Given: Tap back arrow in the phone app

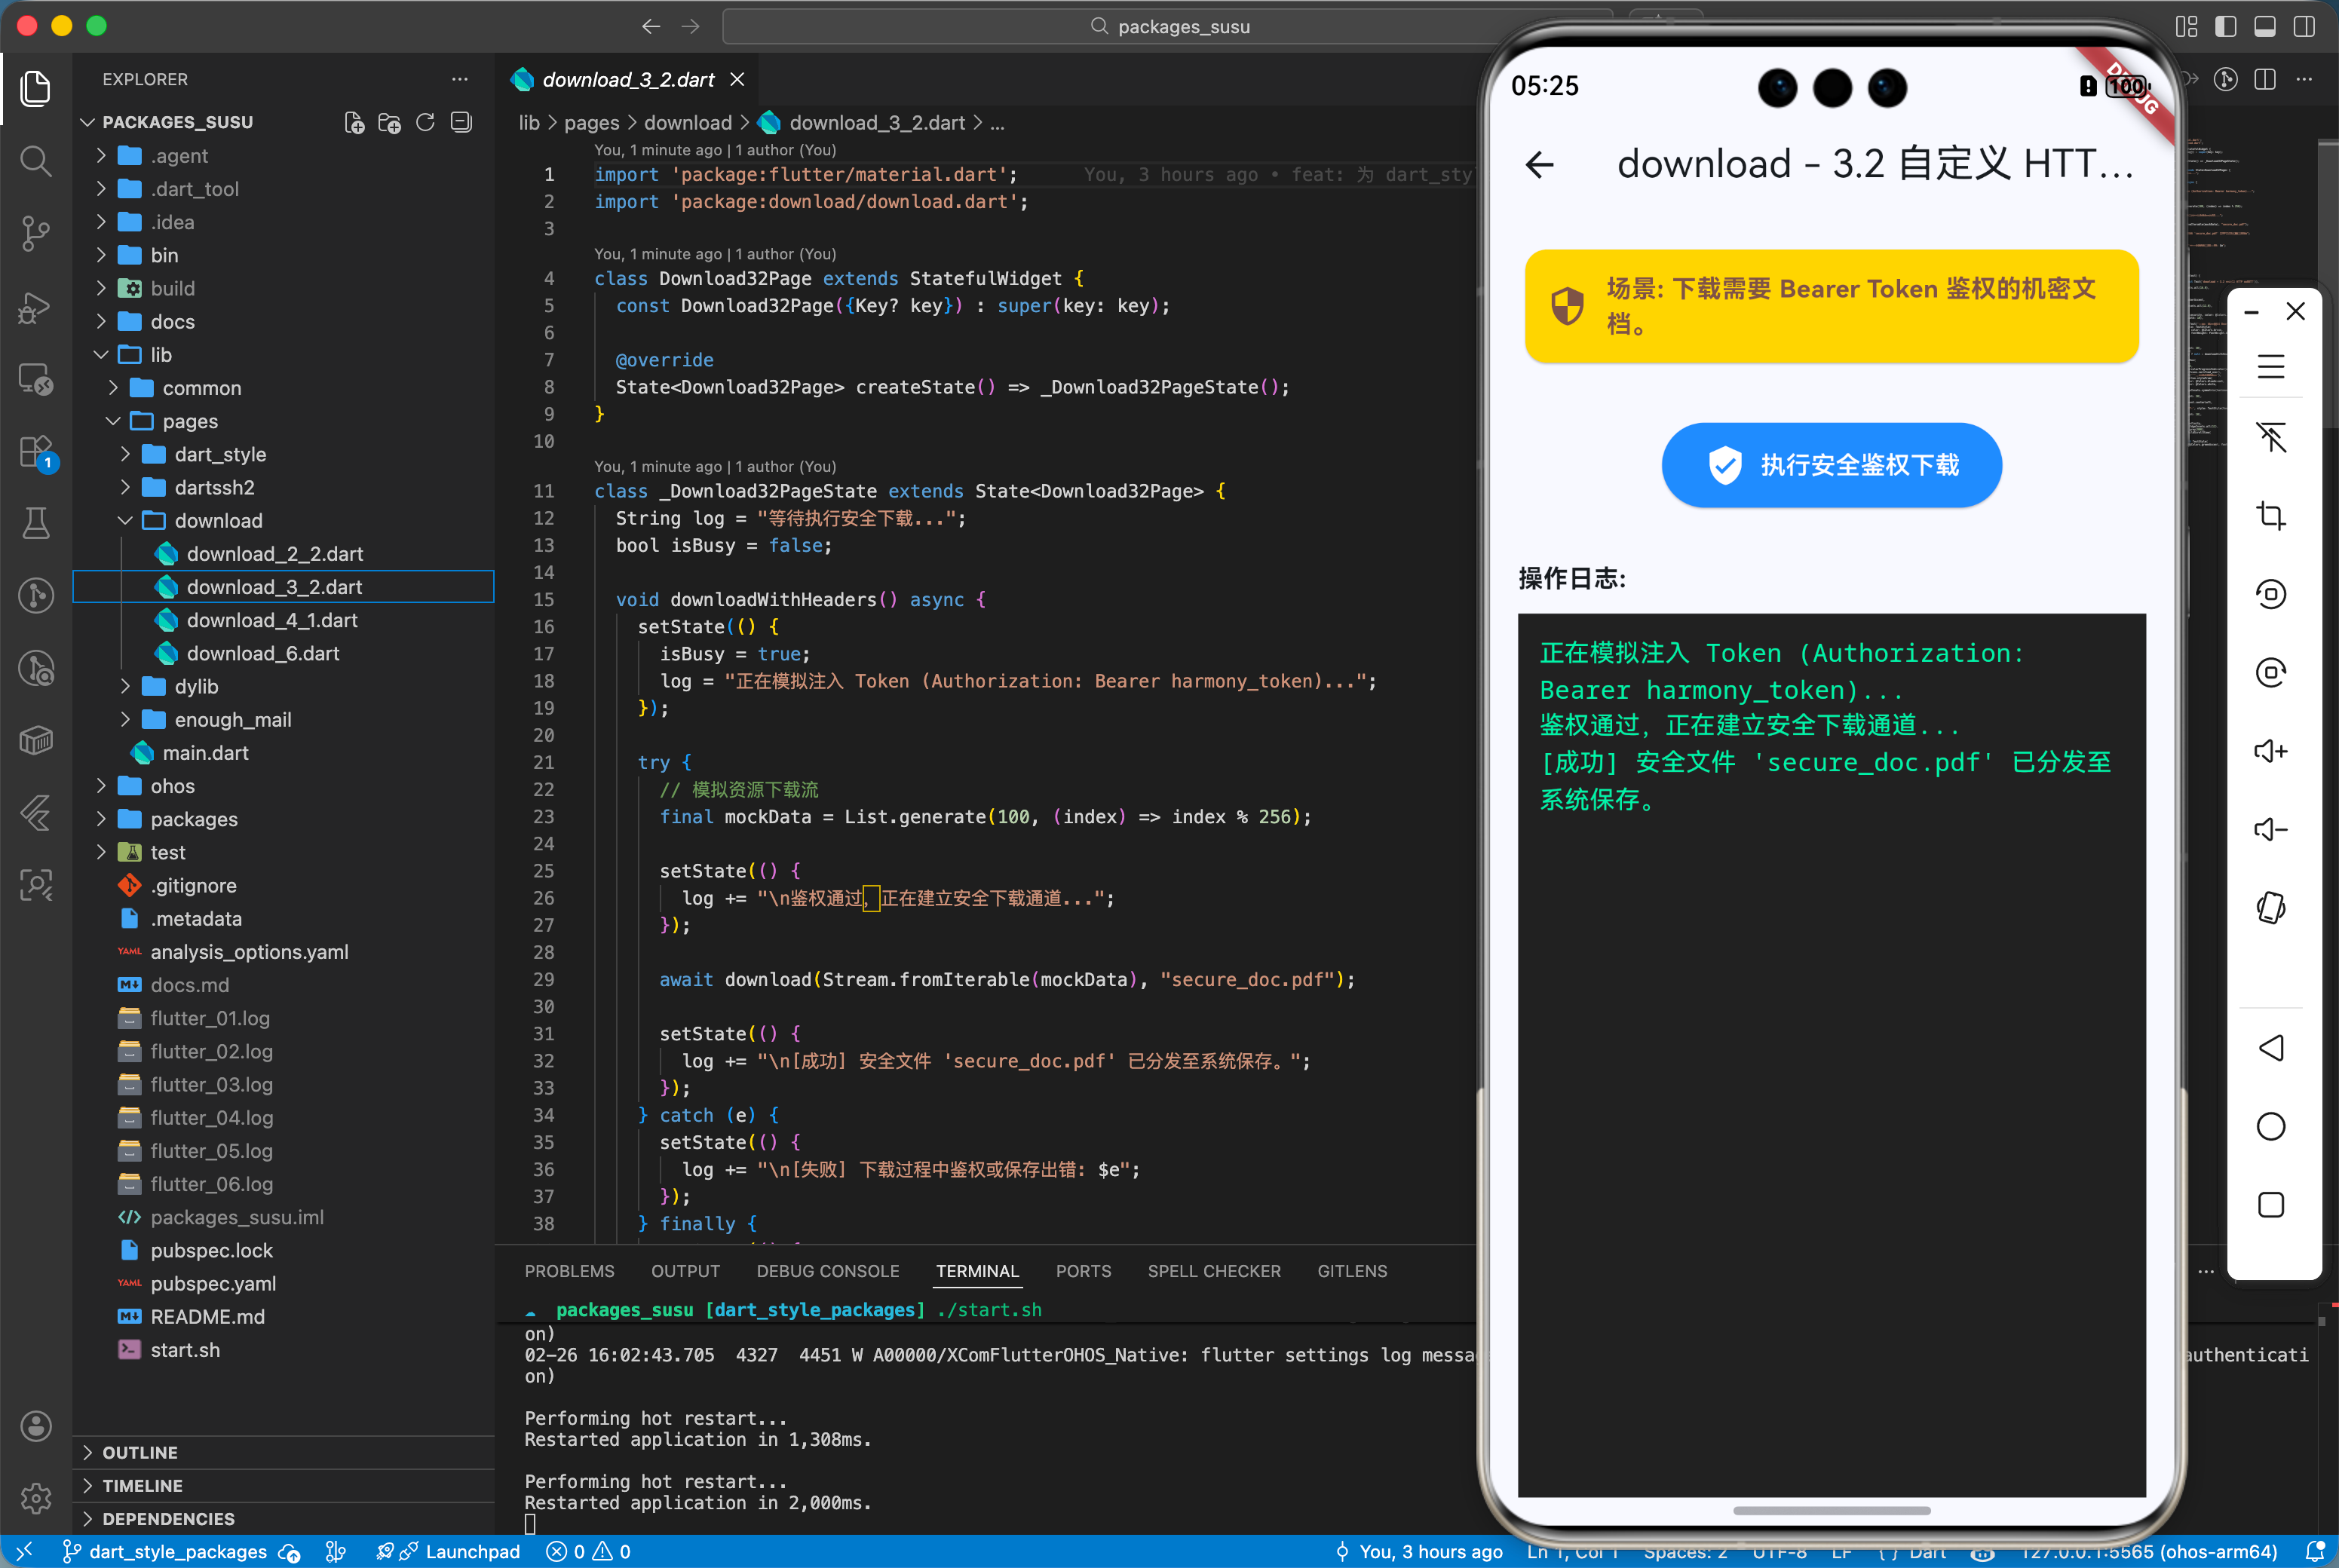Looking at the screenshot, I should tap(1540, 164).
